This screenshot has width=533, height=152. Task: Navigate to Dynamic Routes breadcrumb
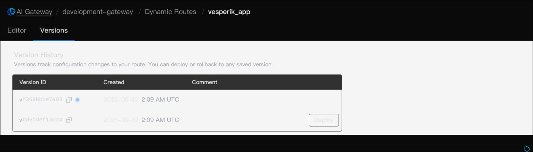coord(170,12)
